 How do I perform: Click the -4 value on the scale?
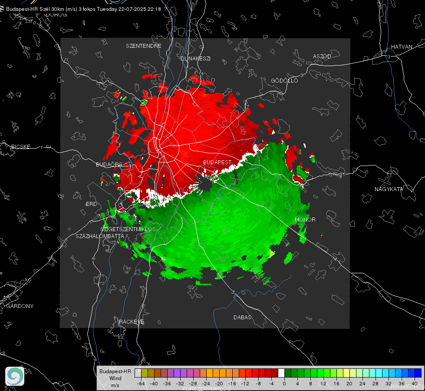point(271,384)
